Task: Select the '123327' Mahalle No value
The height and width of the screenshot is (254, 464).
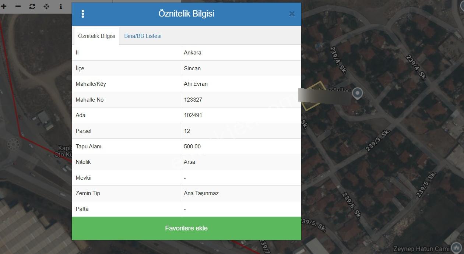Action: tap(193, 100)
